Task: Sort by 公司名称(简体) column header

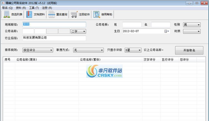Action: pos(47,60)
